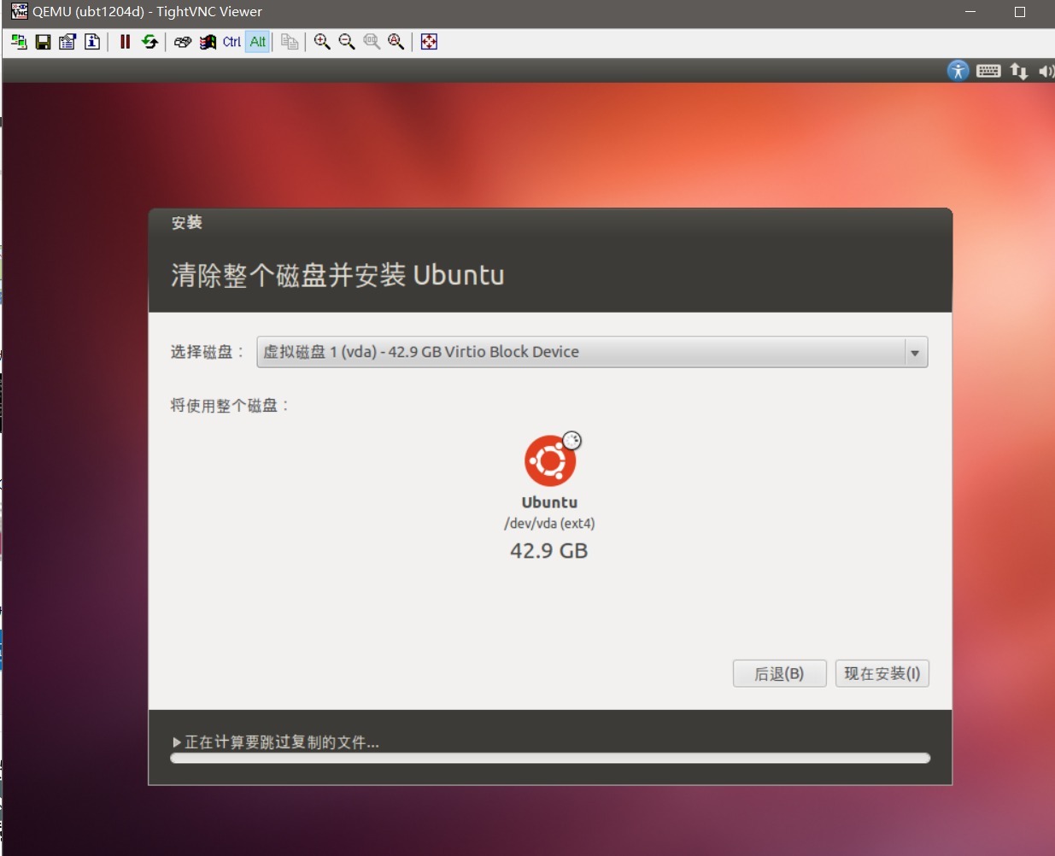
Task: Click the 安装 window title
Action: pos(186,223)
